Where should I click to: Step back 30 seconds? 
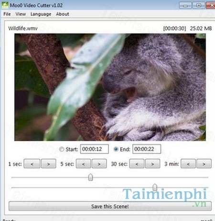(x=137, y=164)
